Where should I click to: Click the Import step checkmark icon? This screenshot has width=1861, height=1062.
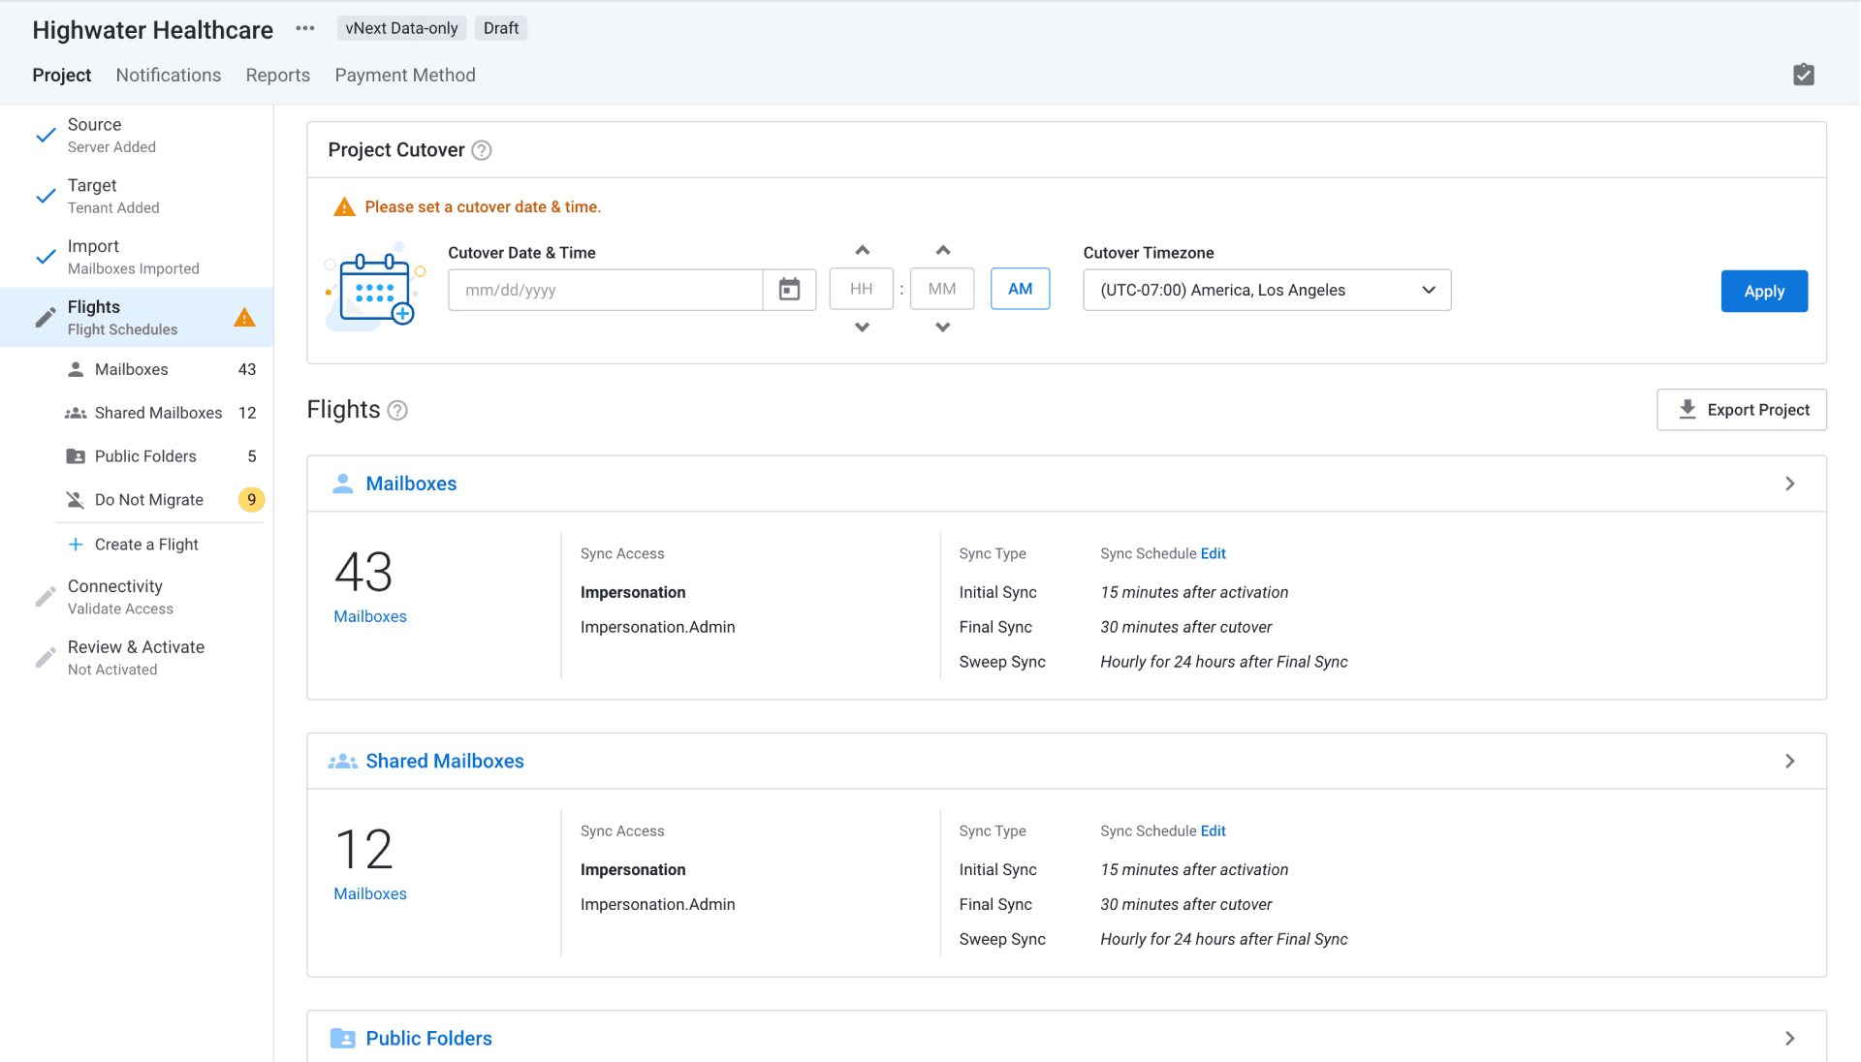(x=46, y=257)
